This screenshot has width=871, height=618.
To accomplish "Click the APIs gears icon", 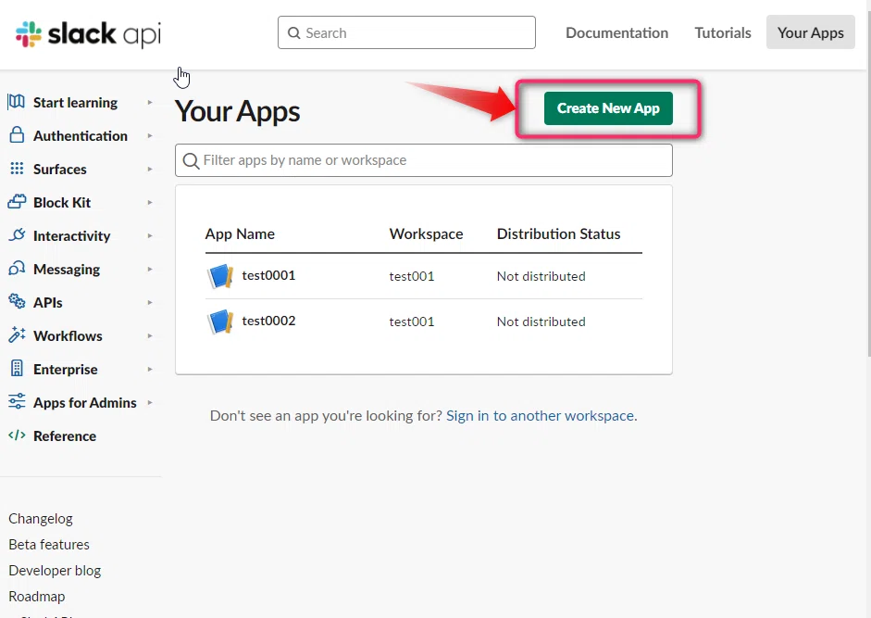I will [17, 301].
